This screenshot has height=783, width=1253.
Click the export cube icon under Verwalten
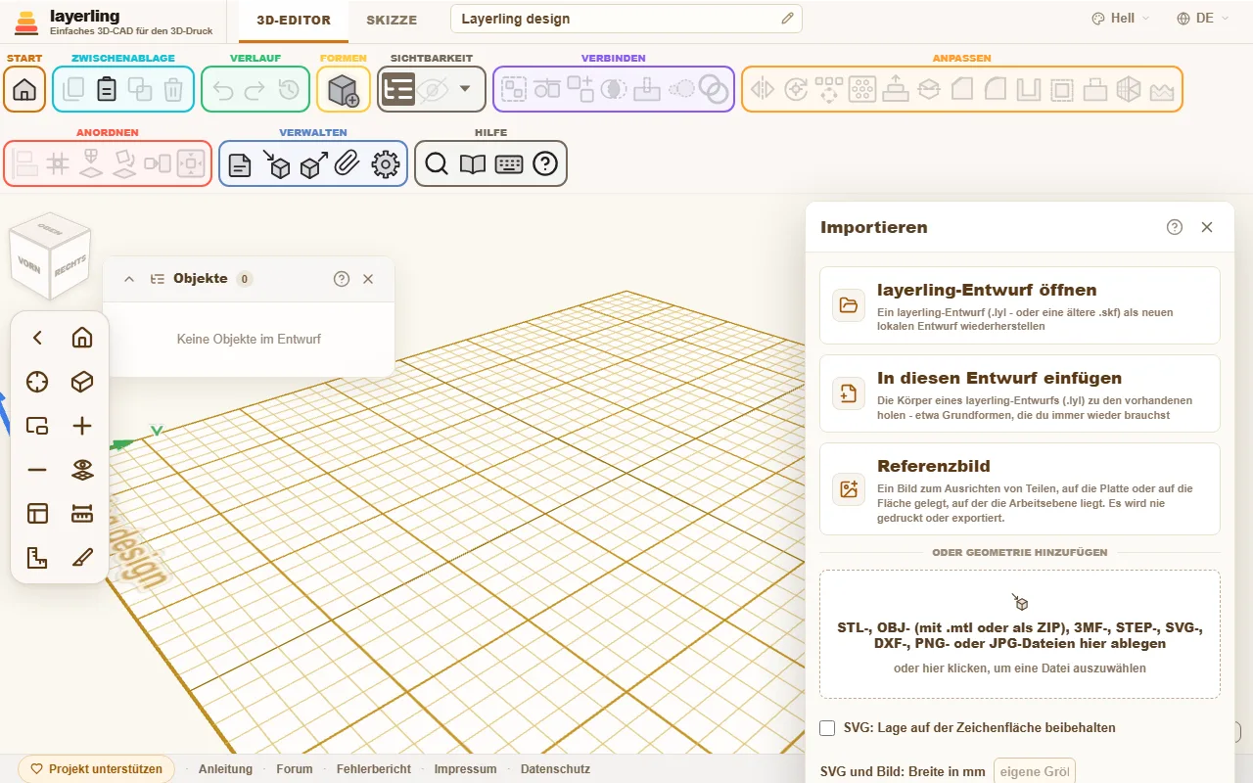pyautogui.click(x=313, y=163)
